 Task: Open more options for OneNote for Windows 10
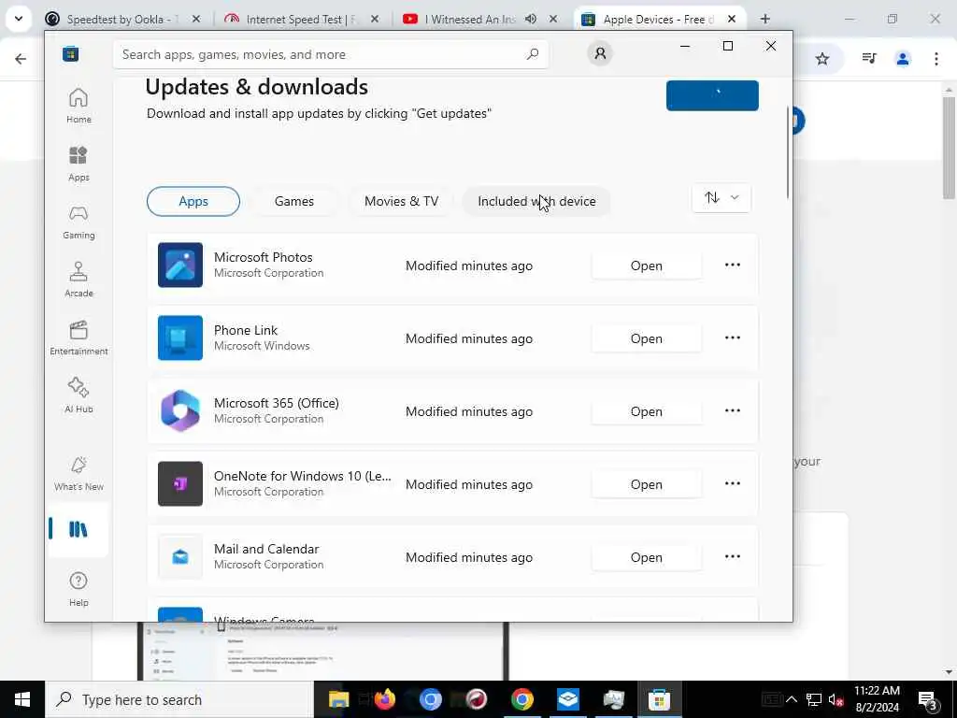(733, 483)
